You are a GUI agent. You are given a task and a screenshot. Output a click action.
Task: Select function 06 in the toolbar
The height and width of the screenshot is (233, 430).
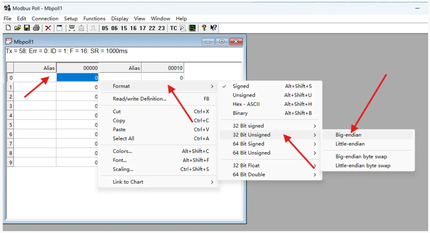pos(114,28)
